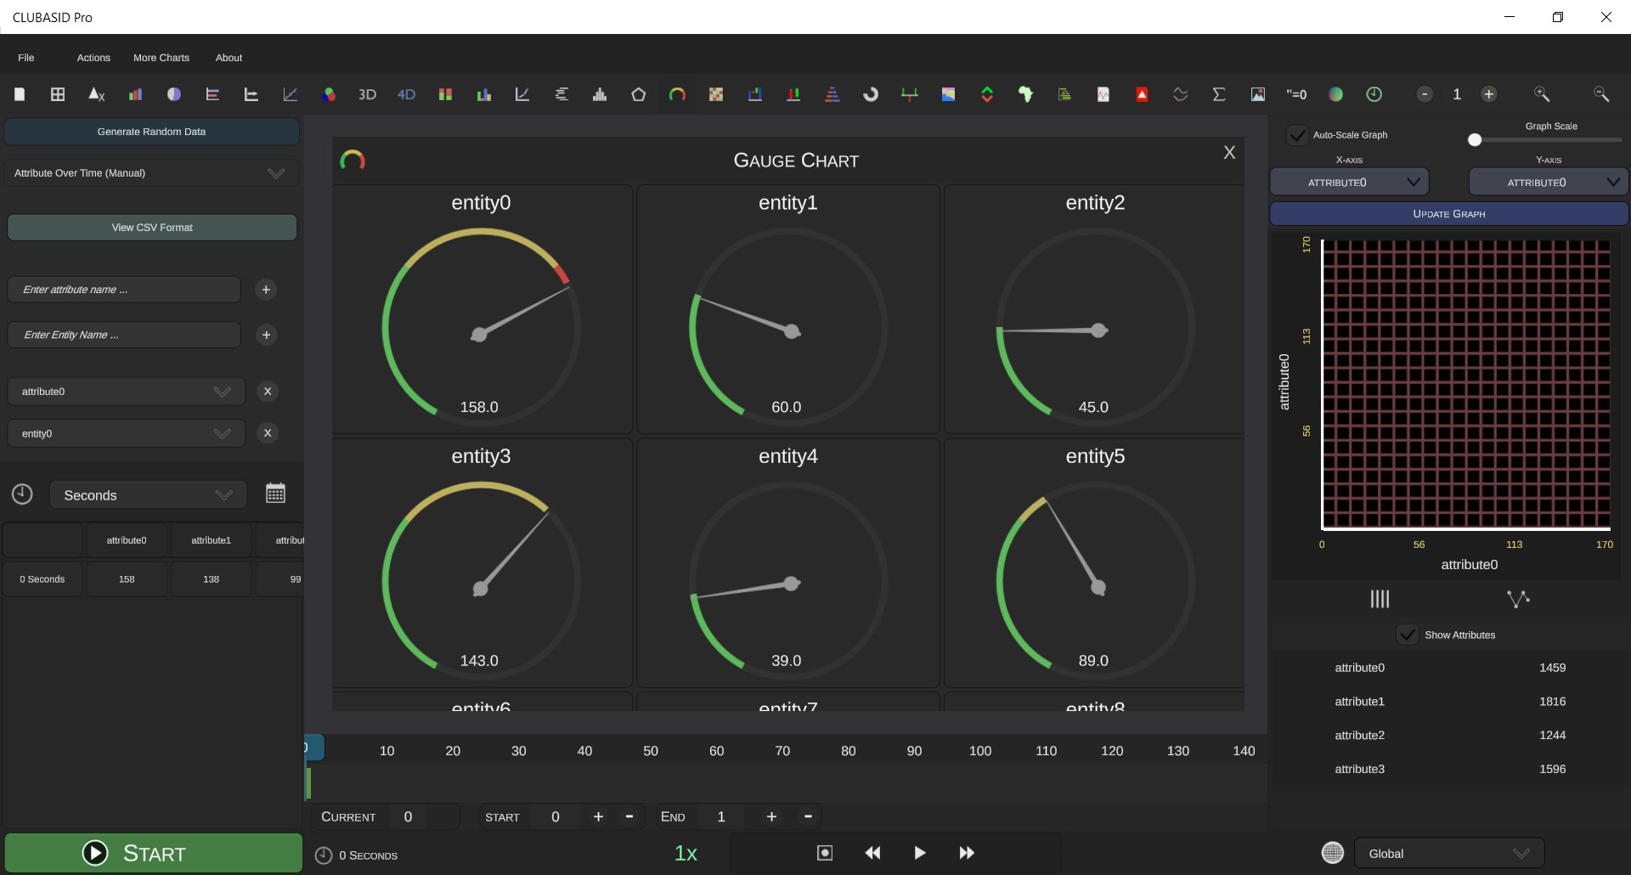This screenshot has width=1631, height=875.
Task: Open the pie chart toolbar icon
Action: tap(174, 94)
